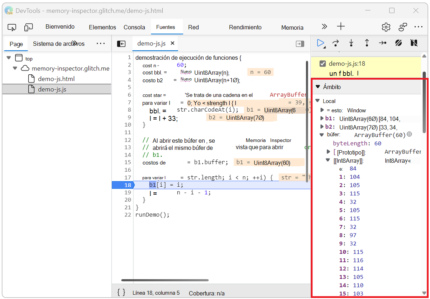Screen dimensions: 430x299
Task: Click pretty-print curly braces button
Action: pos(121,292)
